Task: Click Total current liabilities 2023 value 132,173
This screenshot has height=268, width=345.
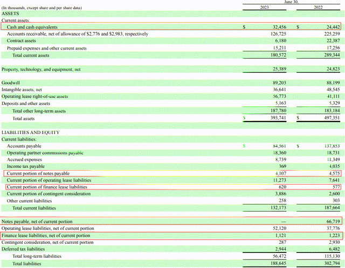Action: 278,208
